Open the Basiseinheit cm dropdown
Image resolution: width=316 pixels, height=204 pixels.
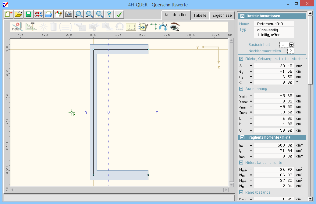[x=291, y=45]
